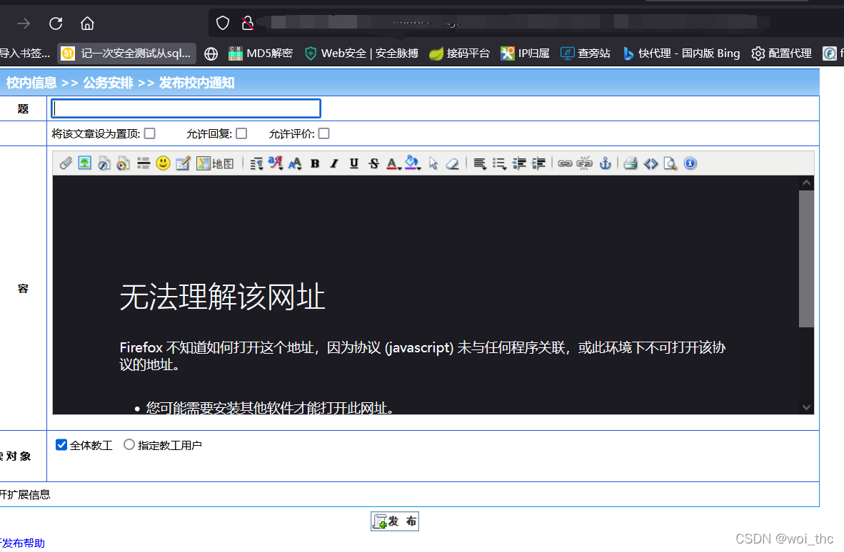Click the editor scrollbar up arrow
Image resolution: width=844 pixels, height=552 pixels.
[x=806, y=183]
